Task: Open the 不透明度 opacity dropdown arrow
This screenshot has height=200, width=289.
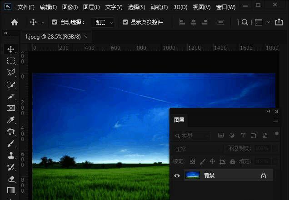Action: coord(275,148)
